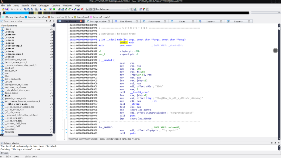This screenshot has width=281, height=158.
Task: Click the Save database floppy icon
Action: [x=7, y=9]
